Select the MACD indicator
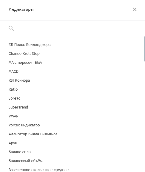This screenshot has width=145, height=172. 72,72
